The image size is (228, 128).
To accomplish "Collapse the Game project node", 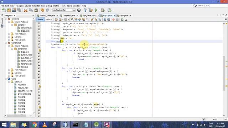I will coord(6,79).
